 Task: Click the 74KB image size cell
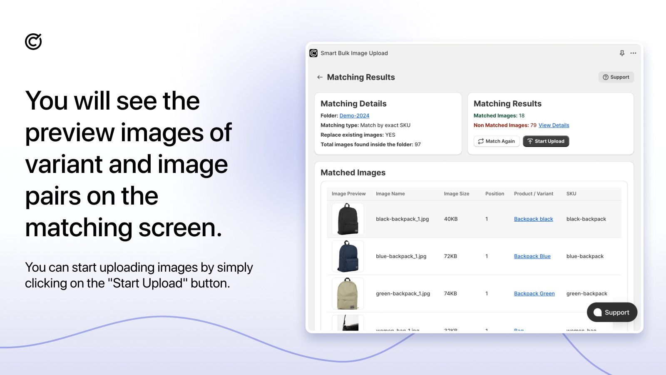450,293
